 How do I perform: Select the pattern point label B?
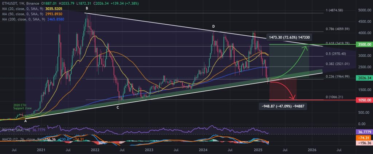87,8
